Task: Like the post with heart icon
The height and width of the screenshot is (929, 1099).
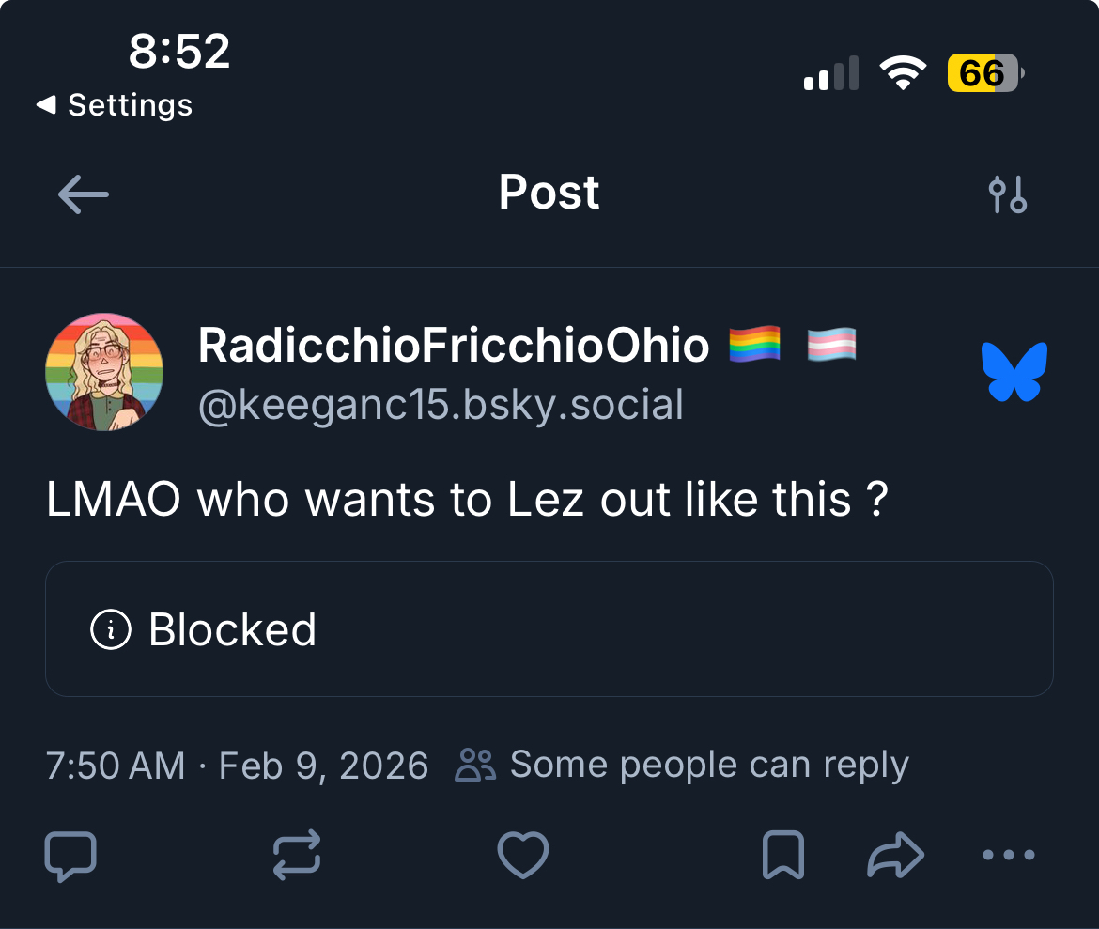Action: [522, 856]
